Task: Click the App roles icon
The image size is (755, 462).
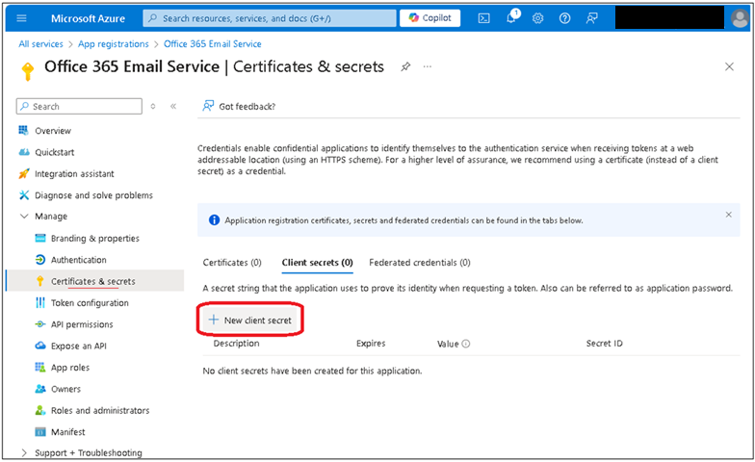Action: 40,368
